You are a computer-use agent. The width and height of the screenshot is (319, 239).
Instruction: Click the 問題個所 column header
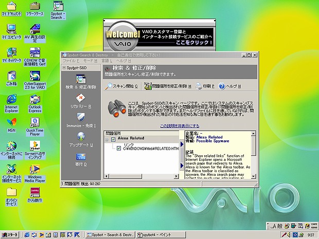(141, 133)
